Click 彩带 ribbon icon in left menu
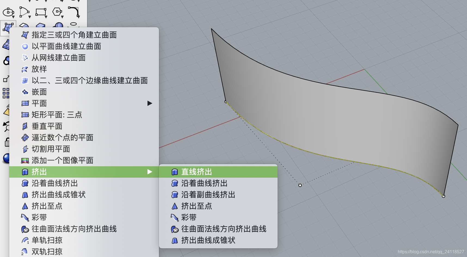467x257 pixels. pos(25,217)
